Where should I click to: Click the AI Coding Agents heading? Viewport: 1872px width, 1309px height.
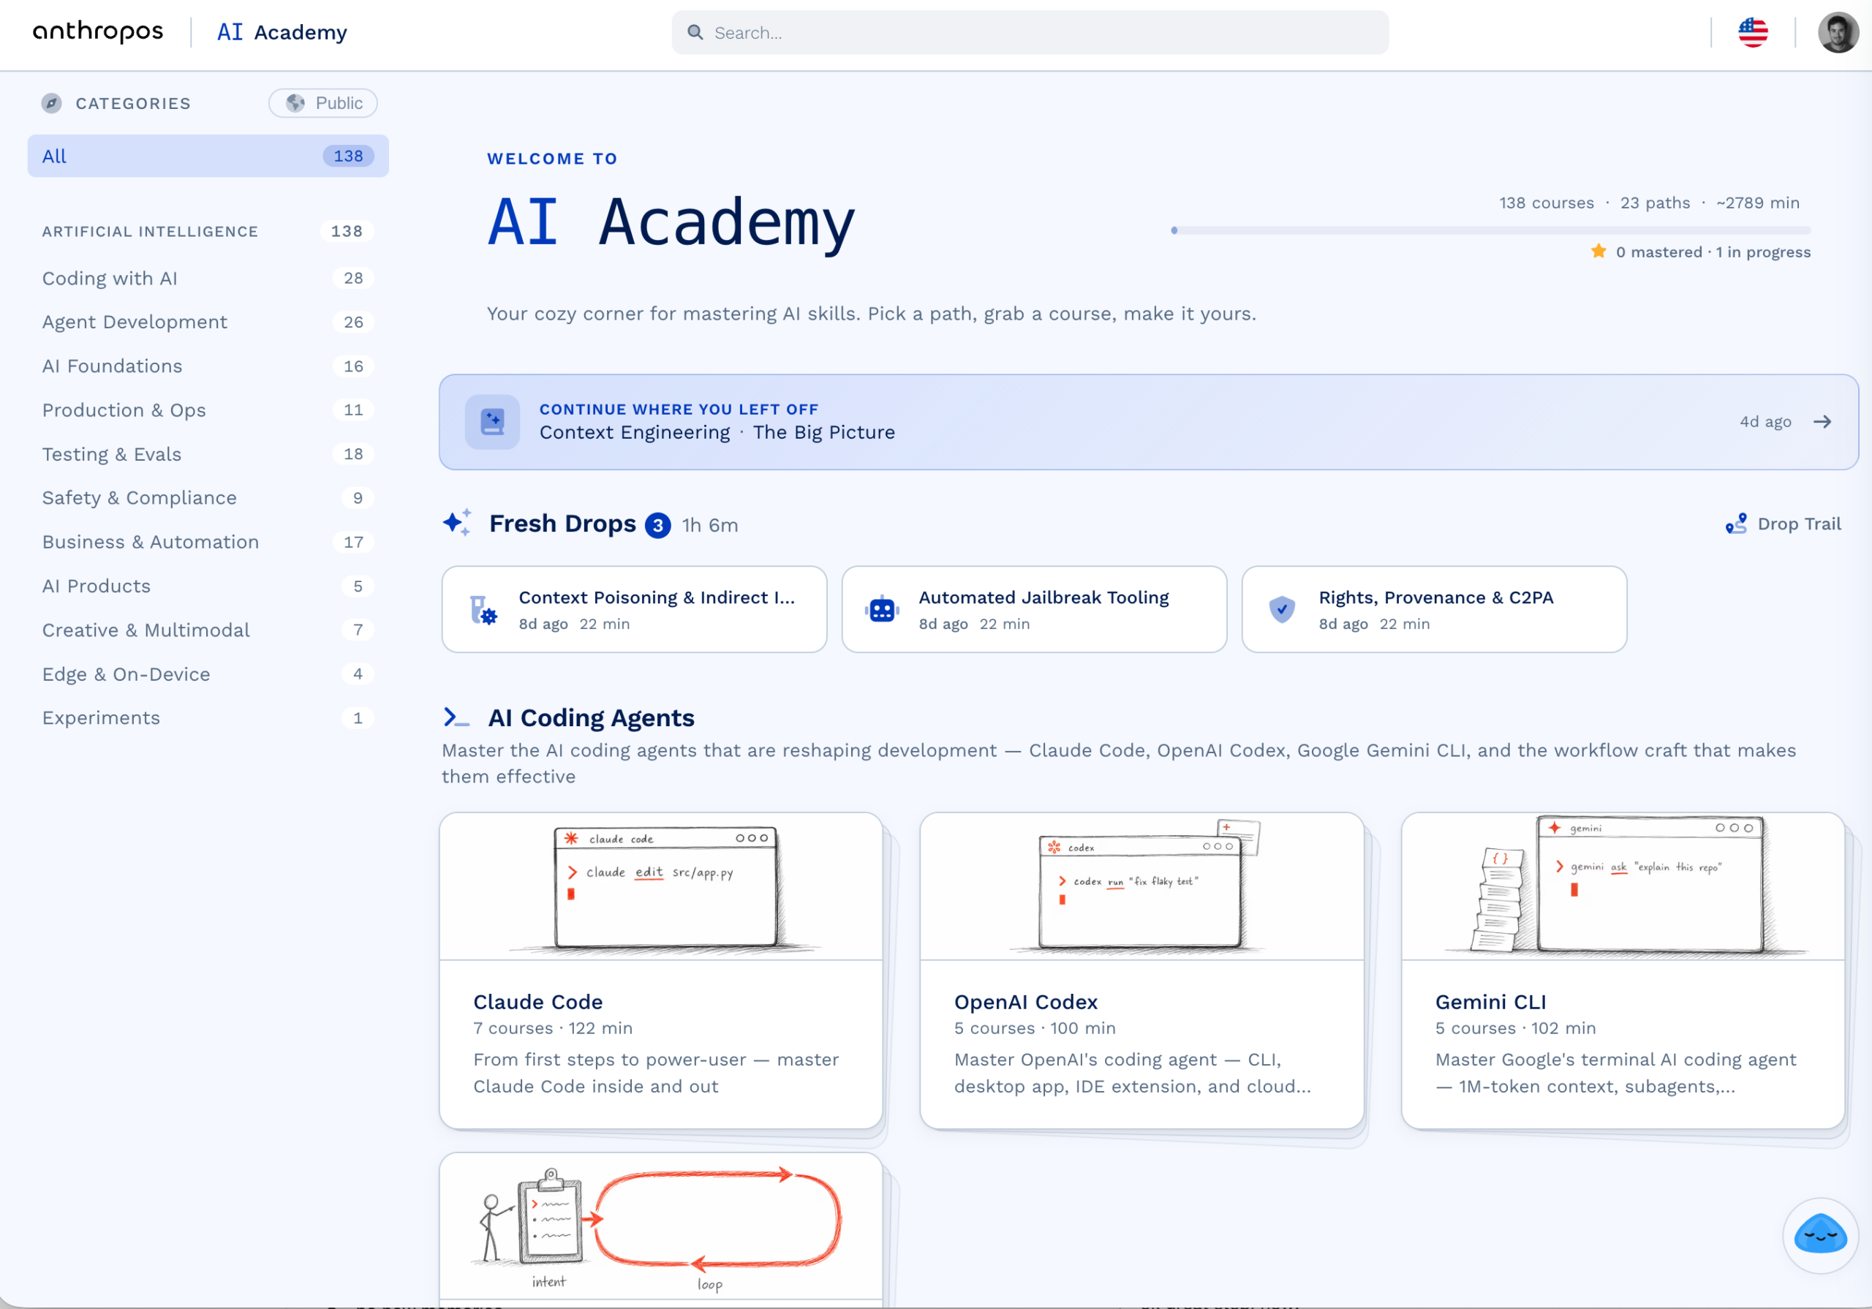(591, 717)
